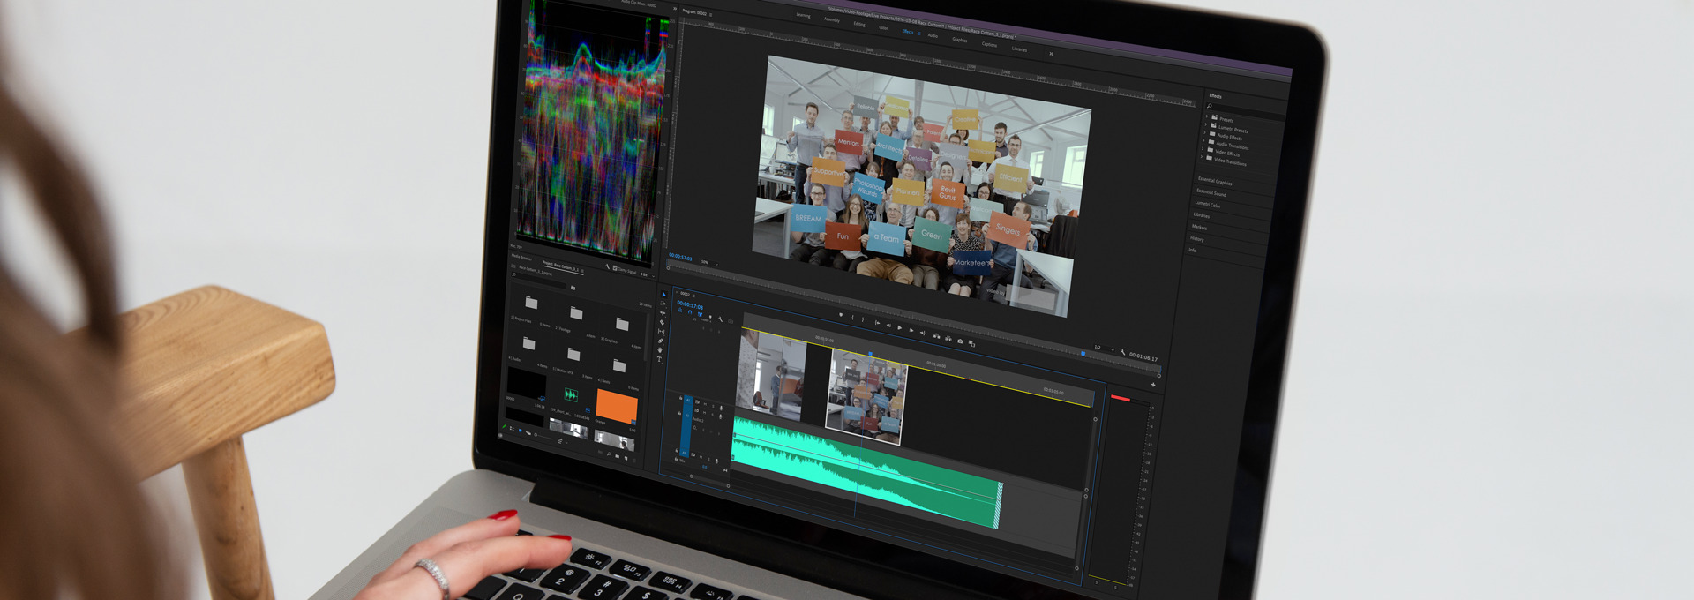The image size is (1694, 600).
Task: Expand the Audio Transitions folder
Action: (1203, 141)
